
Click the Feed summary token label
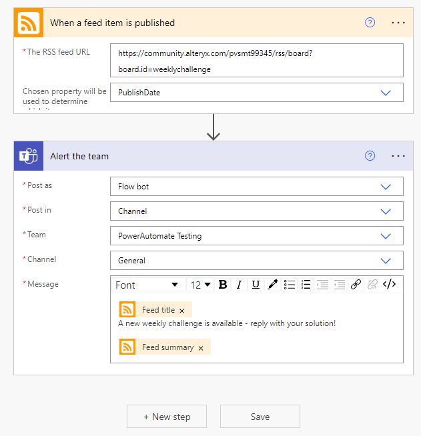tap(167, 347)
